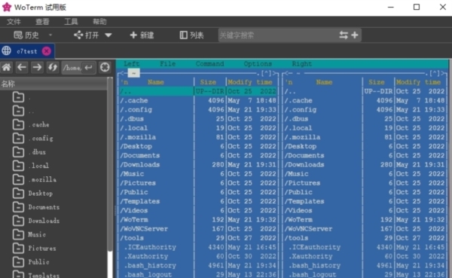Select the Downloads folder in sidebar

44,221
